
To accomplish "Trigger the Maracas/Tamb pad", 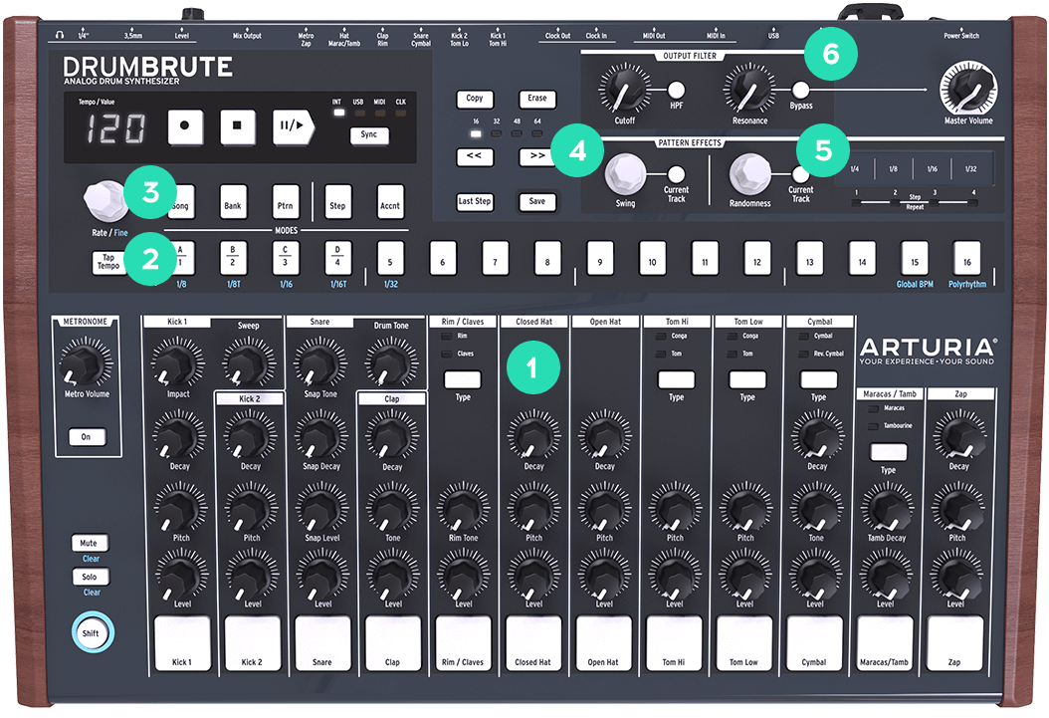I will (x=885, y=643).
